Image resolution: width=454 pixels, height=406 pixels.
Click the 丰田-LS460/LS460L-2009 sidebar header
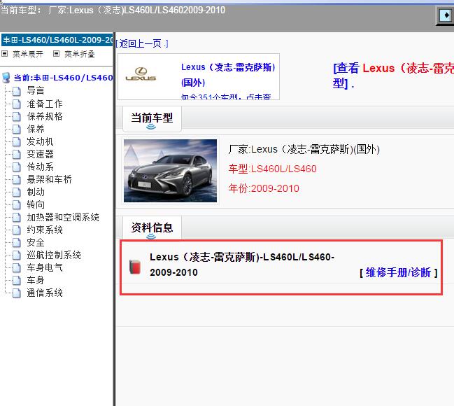point(57,40)
